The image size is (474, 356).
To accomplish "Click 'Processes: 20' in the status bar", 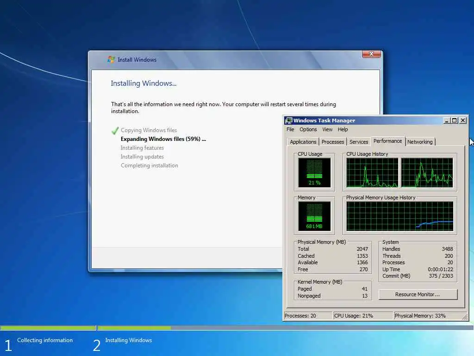I will pos(300,316).
